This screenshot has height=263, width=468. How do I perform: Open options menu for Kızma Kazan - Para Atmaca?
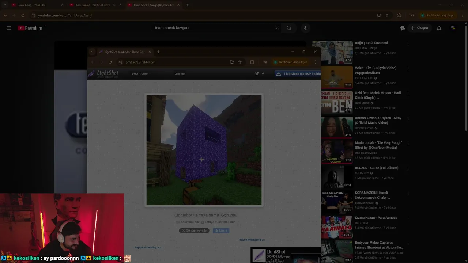click(x=408, y=218)
